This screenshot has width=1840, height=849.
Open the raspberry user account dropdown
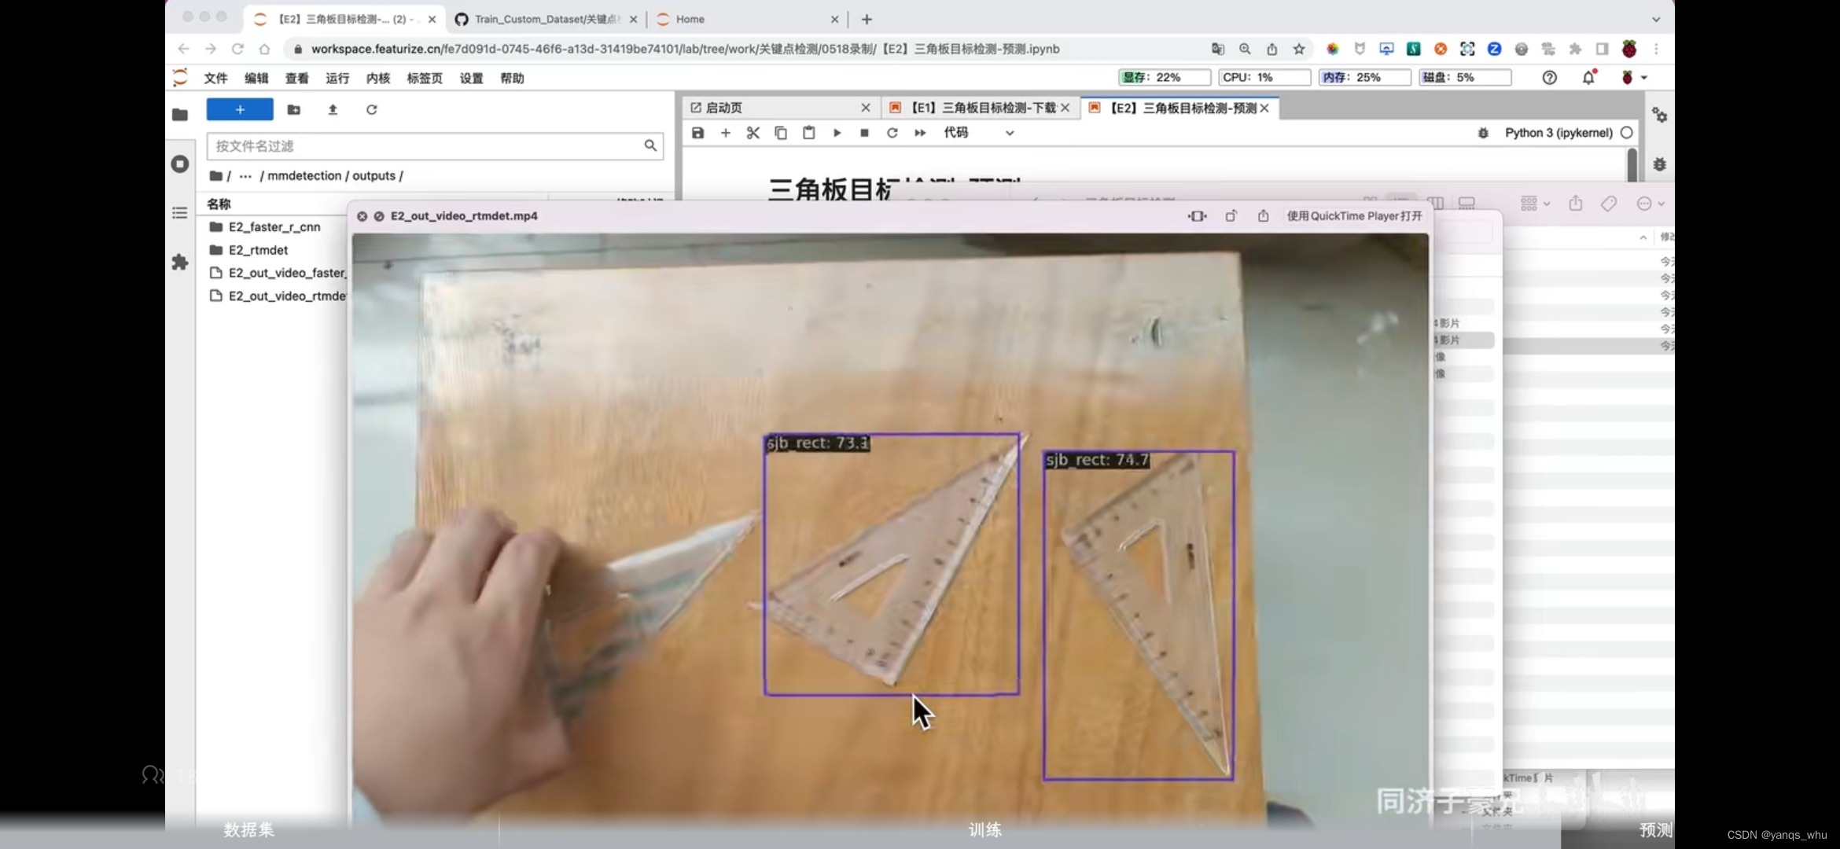pos(1634,77)
